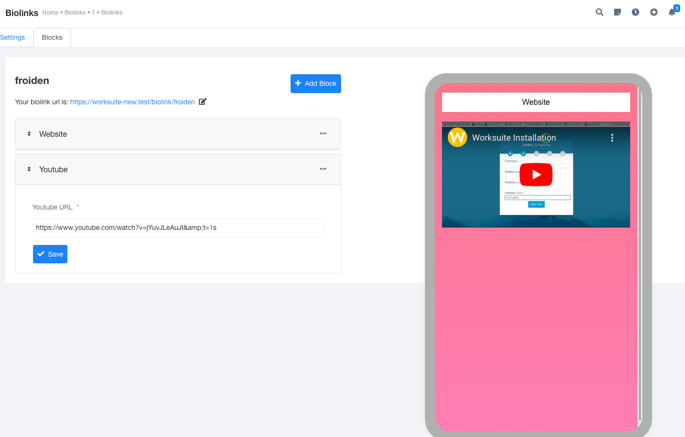Grab the drag handle on the Youtube block
The height and width of the screenshot is (437, 685).
click(x=28, y=169)
